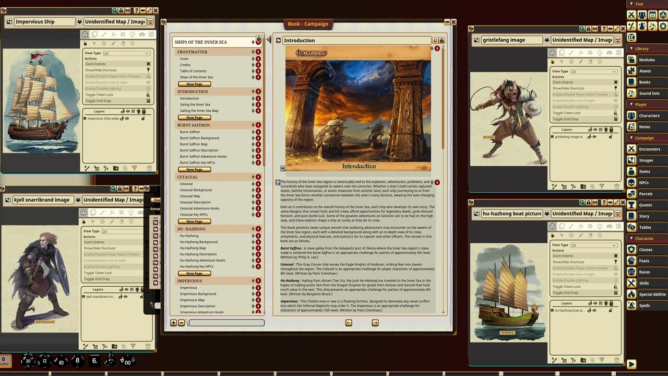Select the lighting bulb icon in the Impervious Ship toolbar
The image size is (668, 376).
point(132,34)
